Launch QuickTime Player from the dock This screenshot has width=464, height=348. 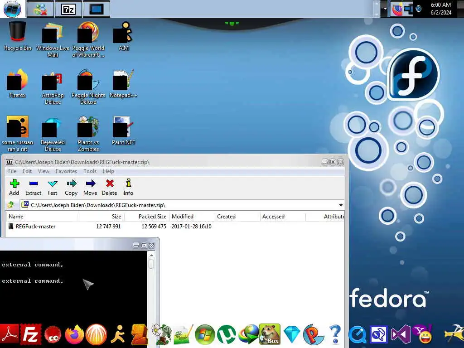(x=358, y=335)
